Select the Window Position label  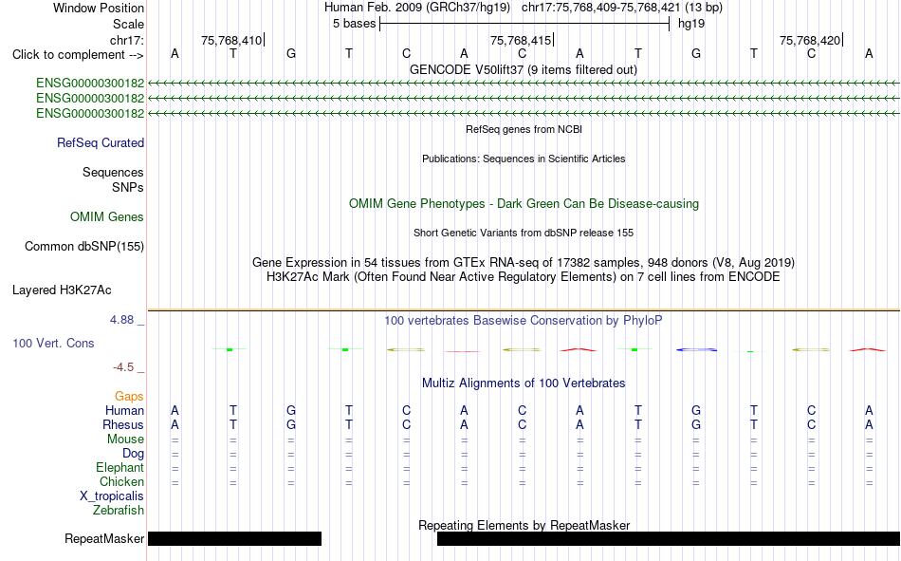[99, 8]
